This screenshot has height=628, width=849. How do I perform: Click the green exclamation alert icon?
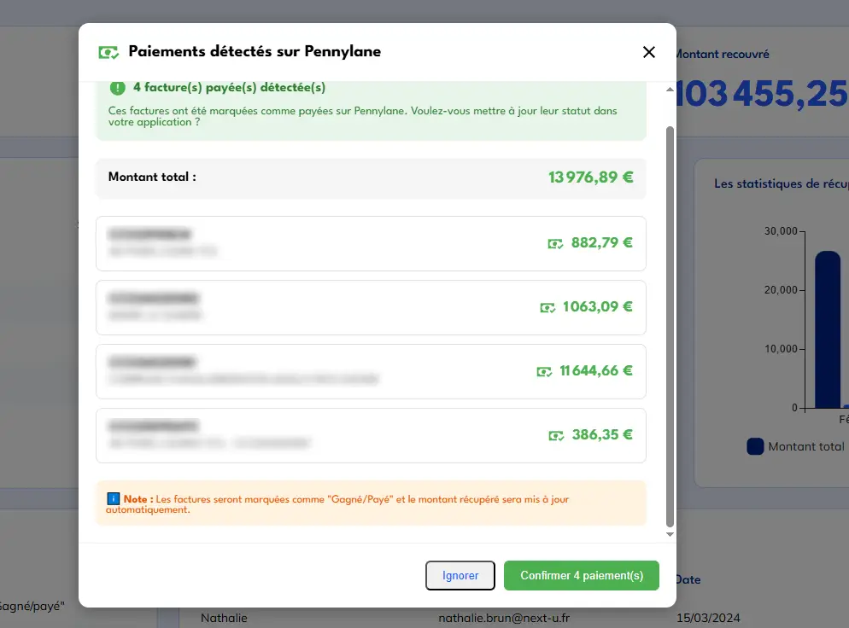click(x=117, y=87)
